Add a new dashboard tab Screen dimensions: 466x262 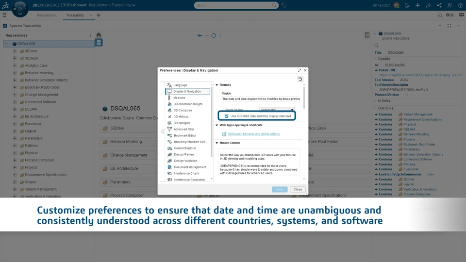99,15
